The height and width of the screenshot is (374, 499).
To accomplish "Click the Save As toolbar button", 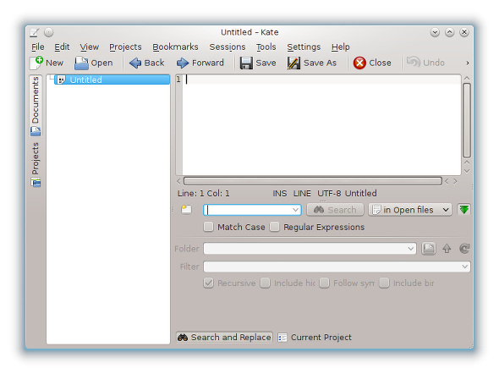I will click(x=311, y=63).
